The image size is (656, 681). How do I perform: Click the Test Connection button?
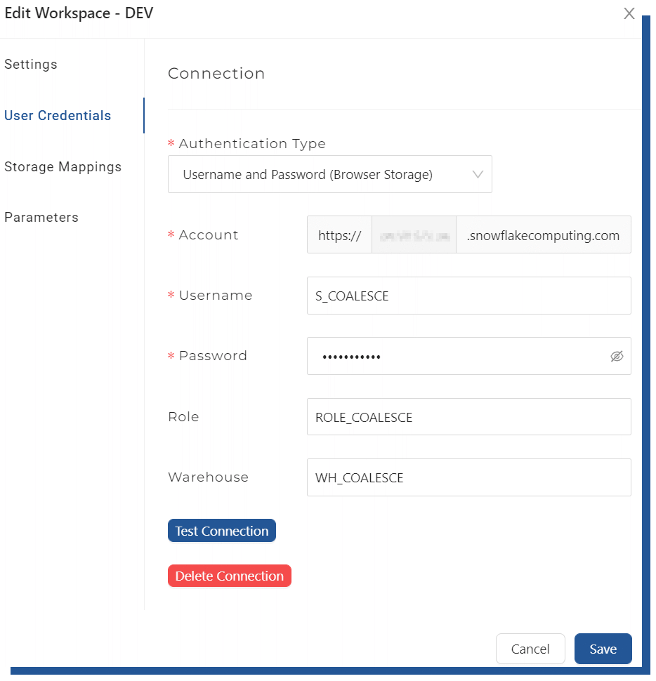pyautogui.click(x=221, y=531)
